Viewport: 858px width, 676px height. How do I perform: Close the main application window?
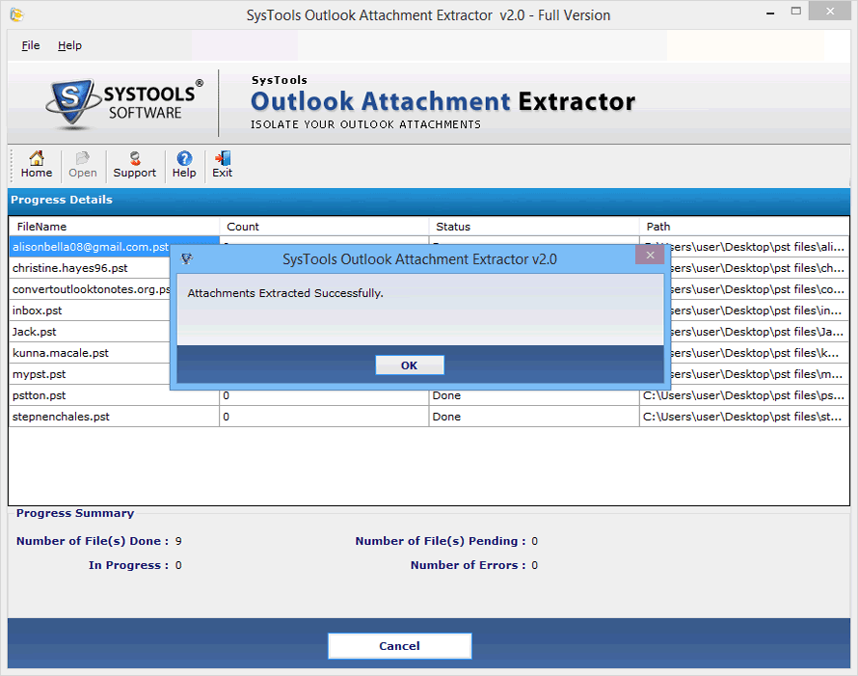pos(829,11)
